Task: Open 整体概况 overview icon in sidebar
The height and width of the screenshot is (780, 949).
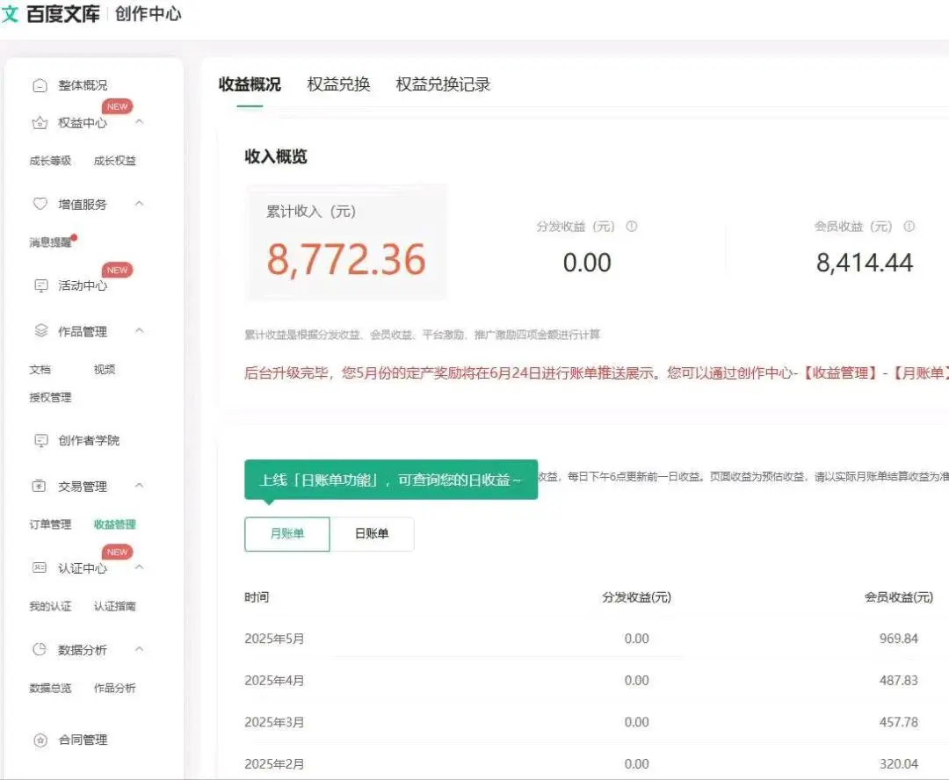Action: 40,85
